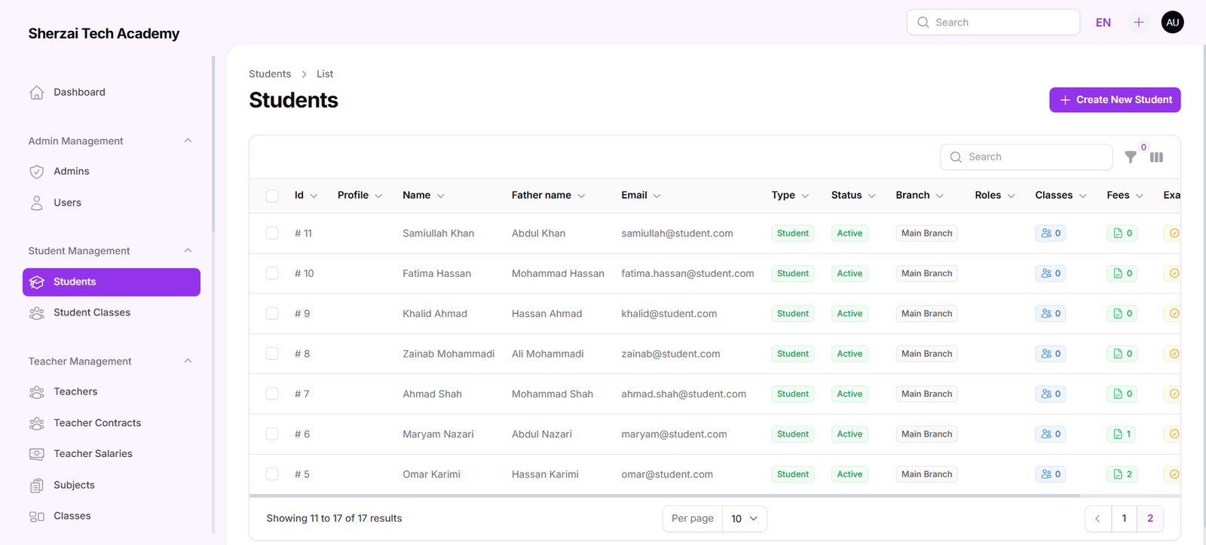1206x545 pixels.
Task: Tick the checkbox for Ahmad Shah
Action: point(272,394)
